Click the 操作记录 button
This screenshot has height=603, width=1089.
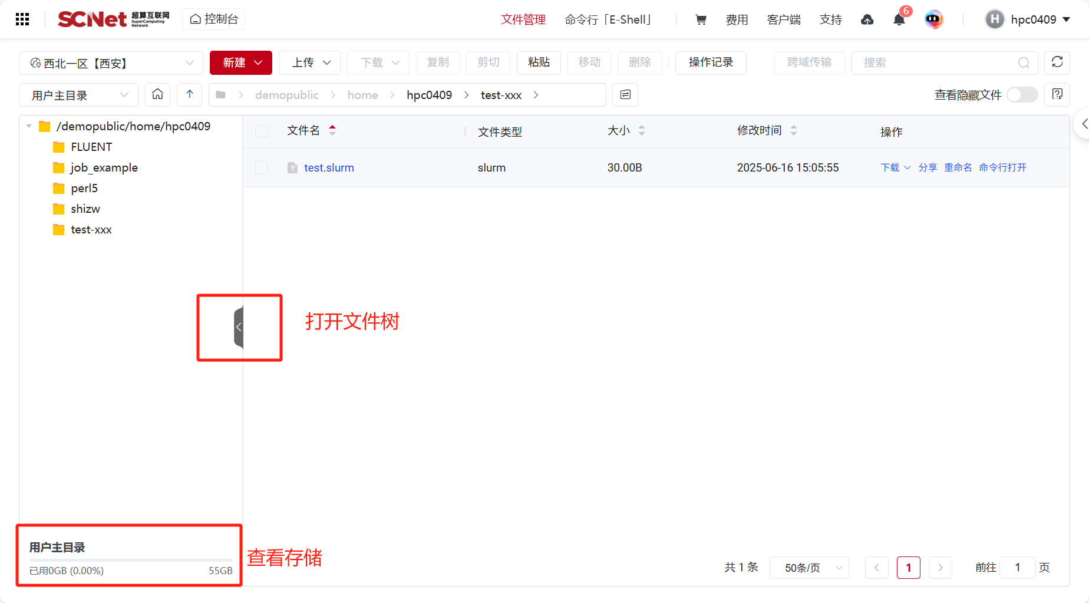click(x=710, y=62)
